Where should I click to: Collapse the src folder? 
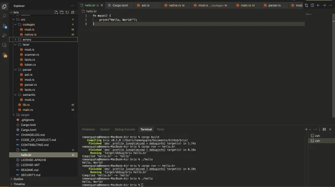tap(14, 19)
